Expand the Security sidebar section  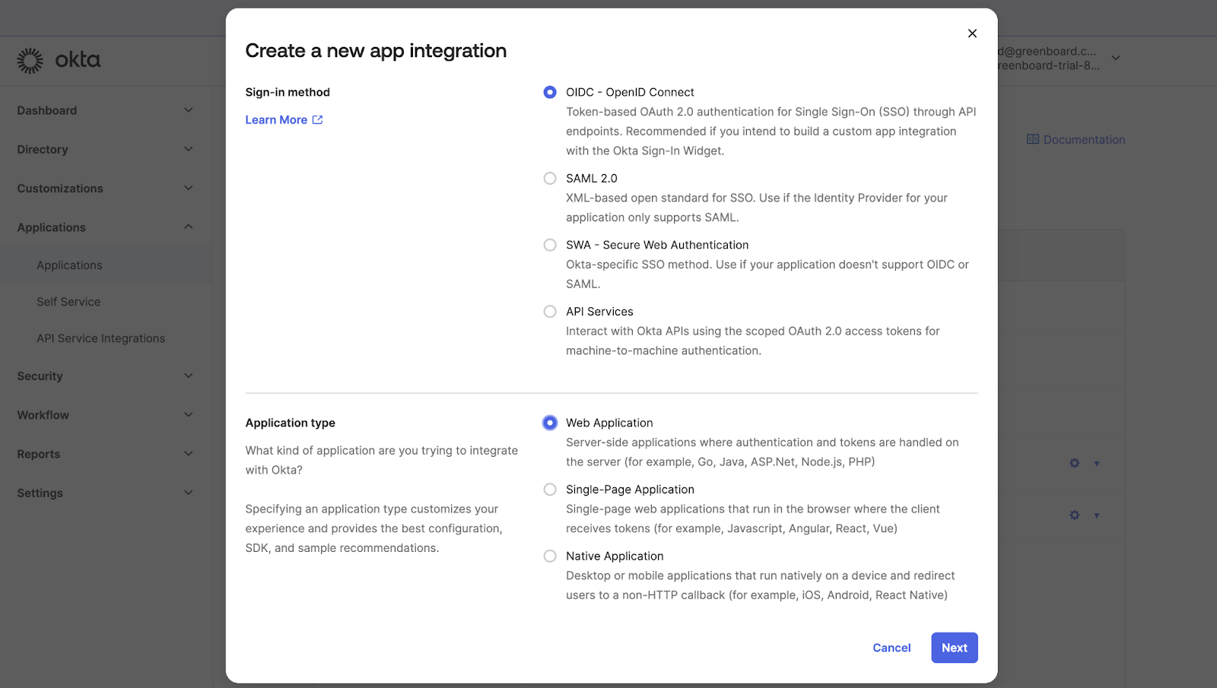click(106, 376)
